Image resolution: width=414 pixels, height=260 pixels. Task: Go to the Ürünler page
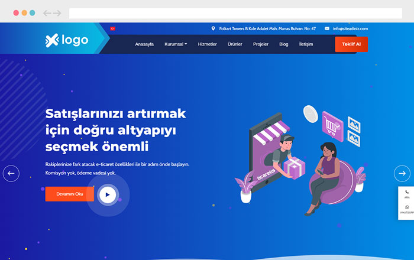click(x=235, y=44)
